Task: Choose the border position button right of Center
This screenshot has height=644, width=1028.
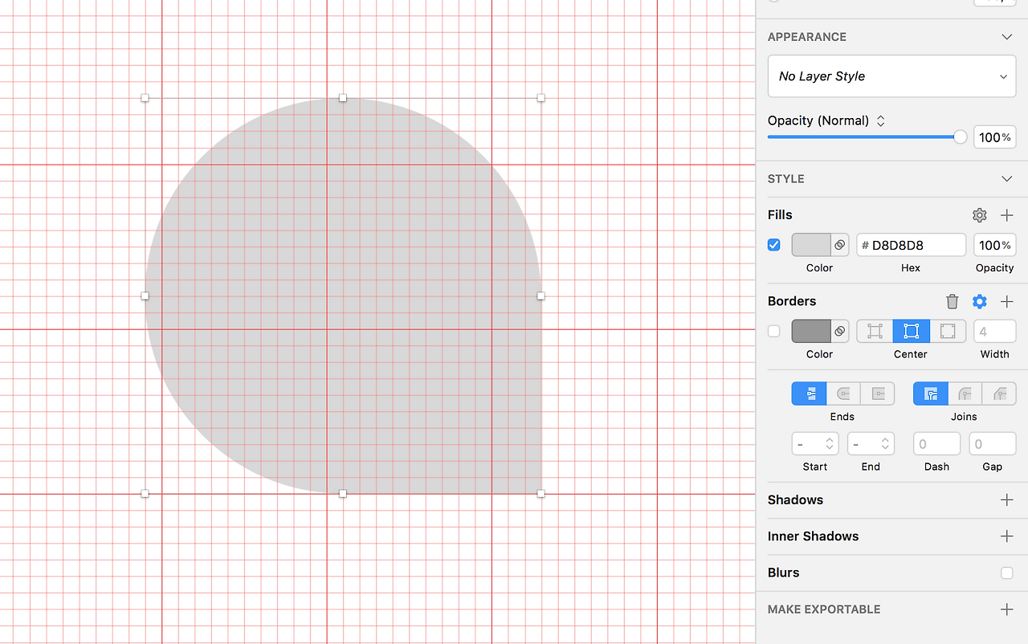Action: [948, 331]
